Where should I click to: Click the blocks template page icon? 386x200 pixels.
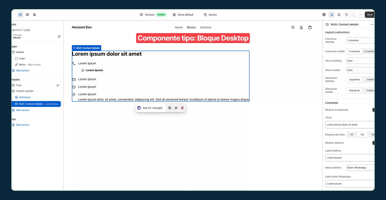click(205, 15)
